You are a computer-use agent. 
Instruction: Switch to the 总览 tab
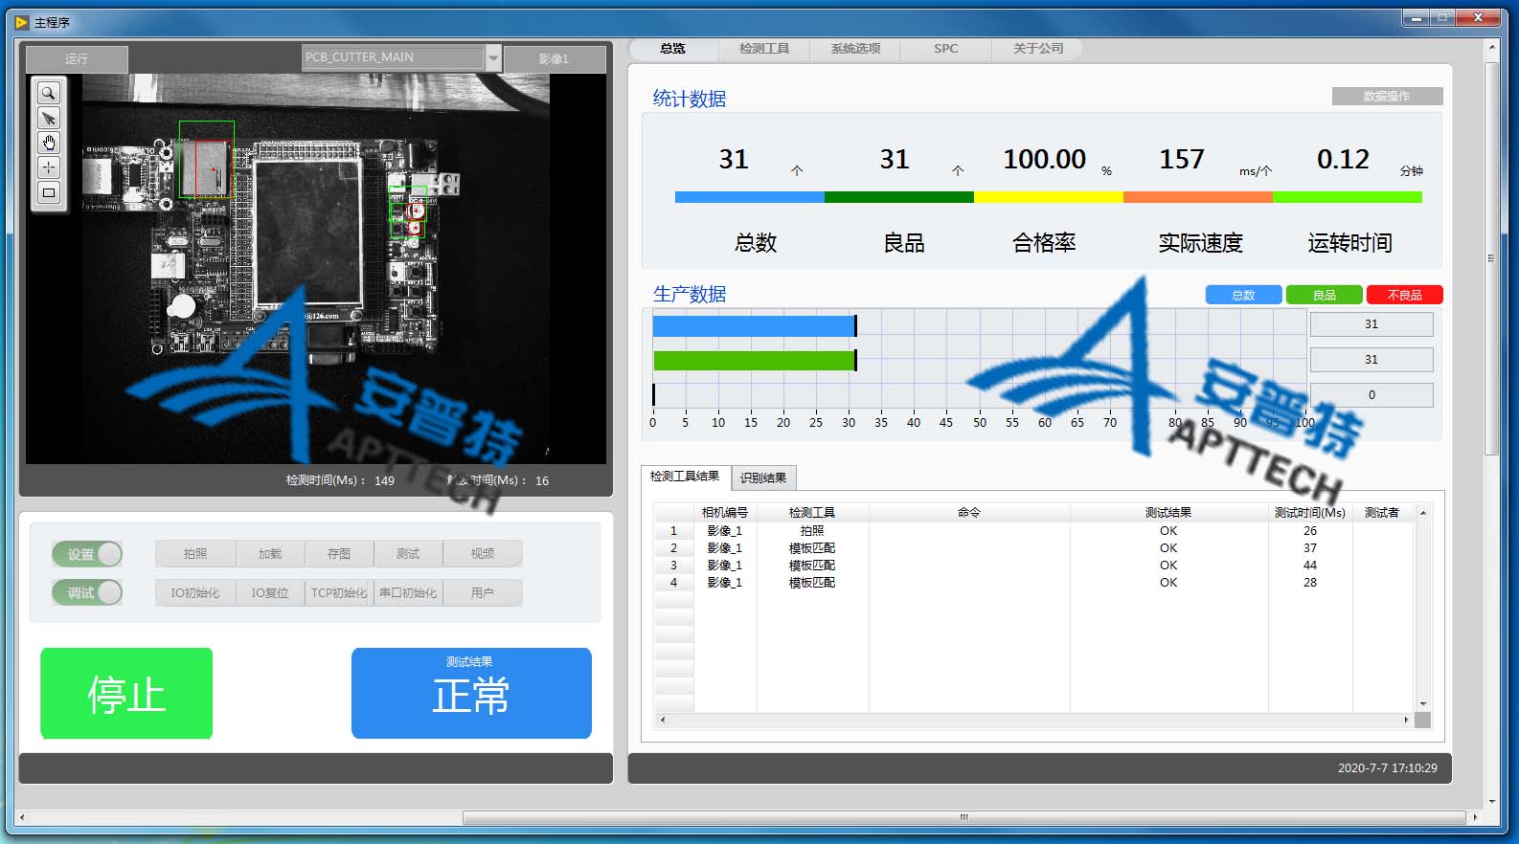(x=673, y=48)
